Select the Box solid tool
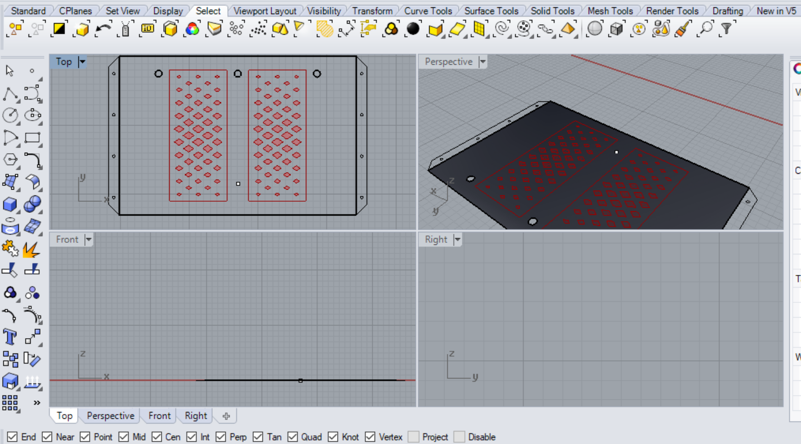The height and width of the screenshot is (444, 801). point(10,204)
